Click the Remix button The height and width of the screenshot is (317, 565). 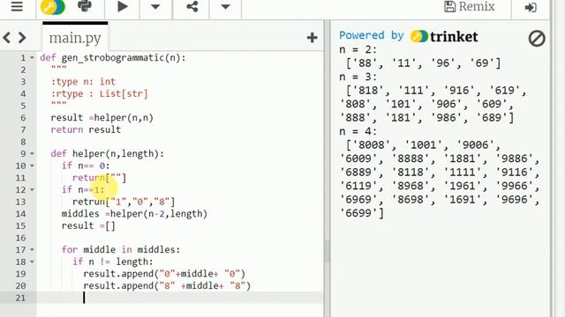(x=469, y=7)
